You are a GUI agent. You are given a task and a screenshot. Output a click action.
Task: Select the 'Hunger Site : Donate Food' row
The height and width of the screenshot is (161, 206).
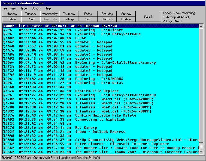point(101,148)
